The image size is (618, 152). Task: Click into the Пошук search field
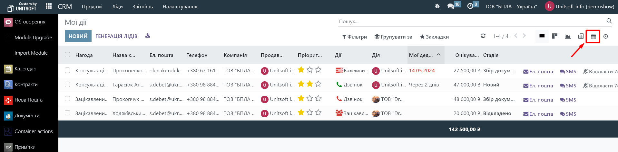click(x=471, y=21)
